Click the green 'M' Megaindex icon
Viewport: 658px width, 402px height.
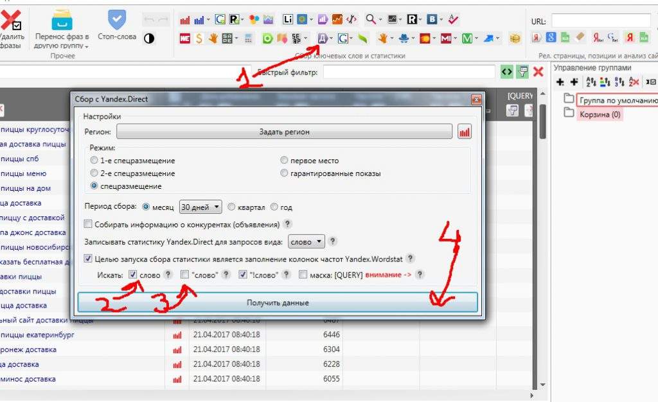tap(467, 39)
